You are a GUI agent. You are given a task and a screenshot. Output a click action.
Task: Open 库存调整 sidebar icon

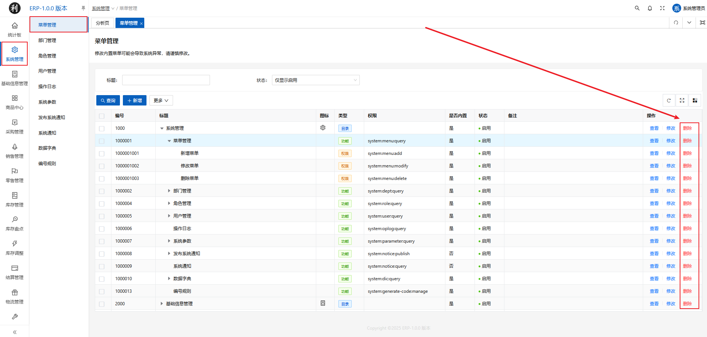tap(15, 244)
